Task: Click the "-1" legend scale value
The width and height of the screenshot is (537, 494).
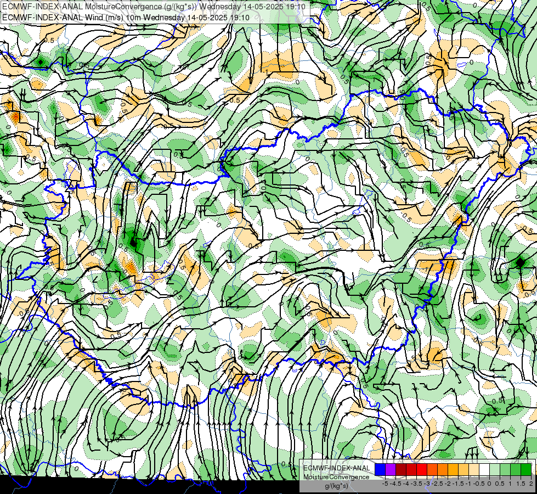Action: point(468,484)
